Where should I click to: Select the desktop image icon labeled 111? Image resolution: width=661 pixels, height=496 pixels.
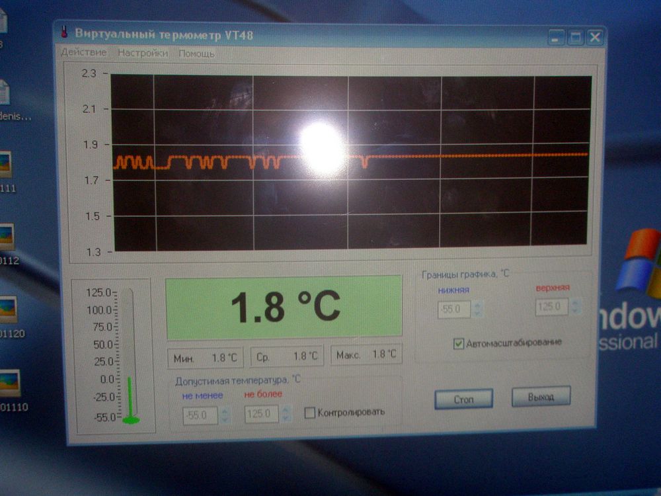[5, 165]
